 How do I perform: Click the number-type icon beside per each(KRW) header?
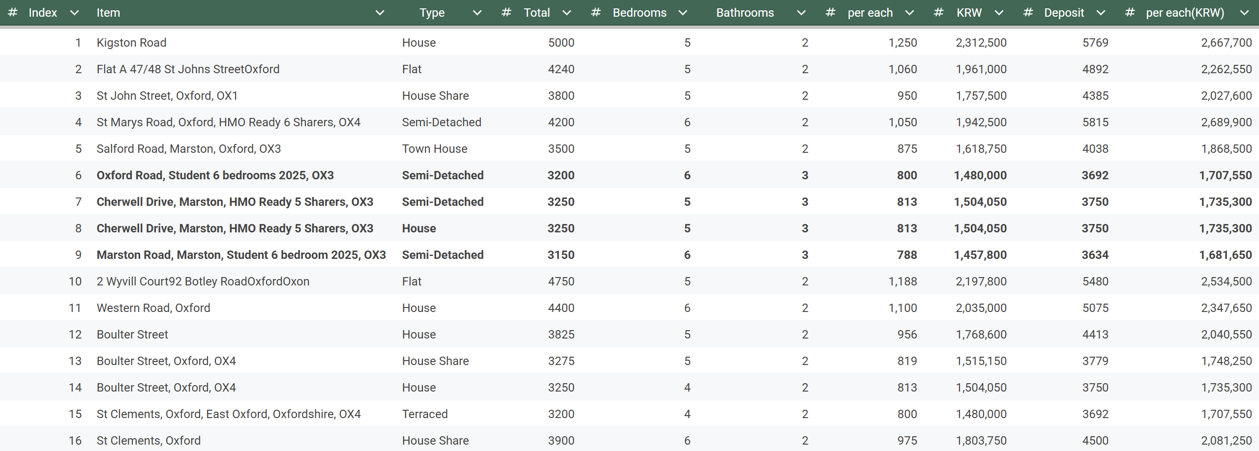pos(1130,12)
